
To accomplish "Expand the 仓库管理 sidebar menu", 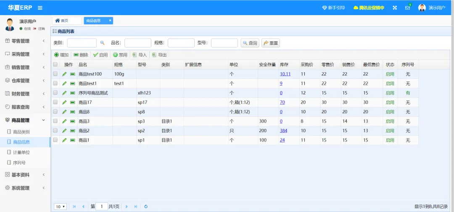I will (25, 81).
